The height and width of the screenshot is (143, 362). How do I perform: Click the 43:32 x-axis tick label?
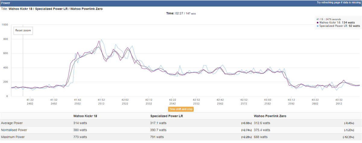(x=339, y=100)
